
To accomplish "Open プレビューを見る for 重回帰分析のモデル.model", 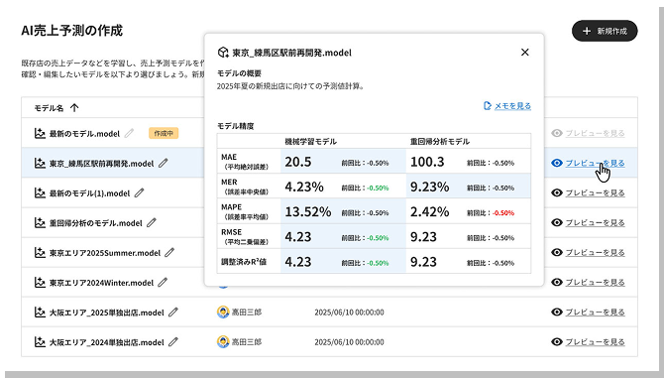I will [595, 222].
